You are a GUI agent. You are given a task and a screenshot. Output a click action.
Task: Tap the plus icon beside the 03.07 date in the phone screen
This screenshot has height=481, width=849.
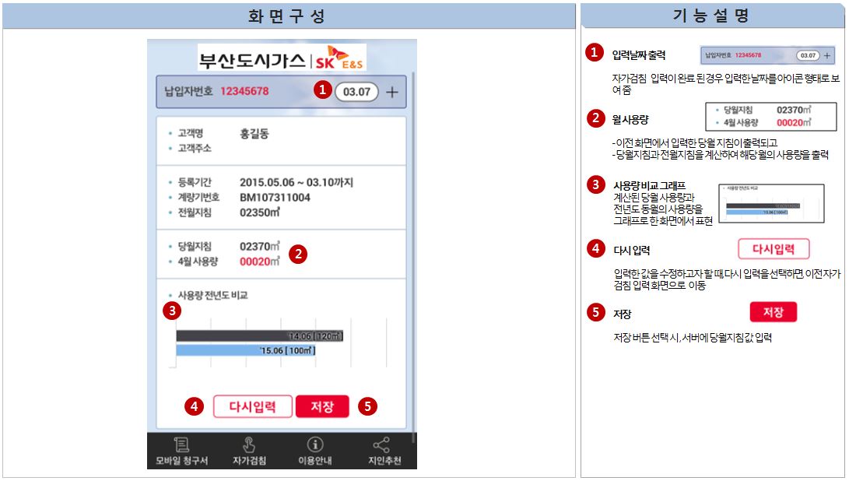pos(391,92)
